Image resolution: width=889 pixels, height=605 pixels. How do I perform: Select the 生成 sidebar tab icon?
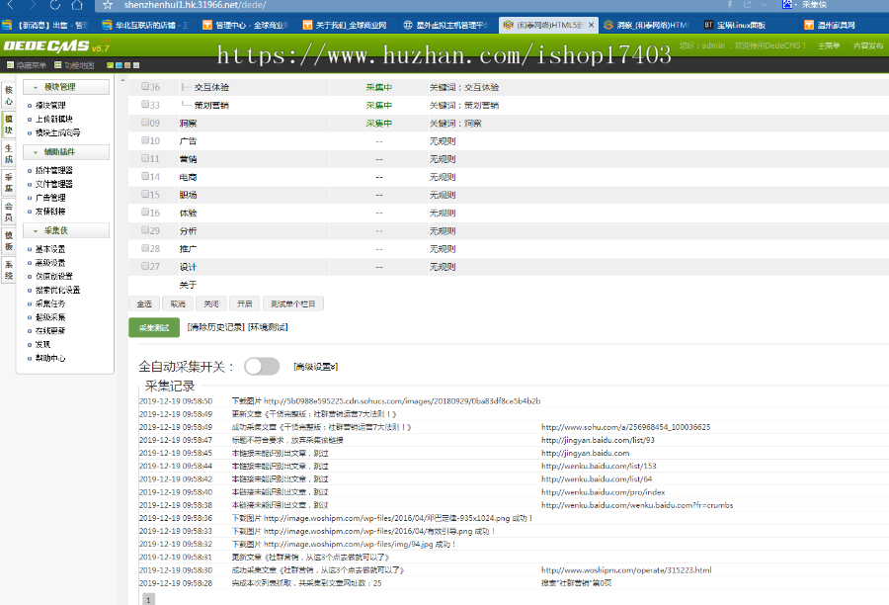(x=8, y=153)
